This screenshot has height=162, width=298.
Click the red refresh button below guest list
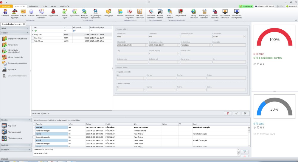[x=228, y=113]
